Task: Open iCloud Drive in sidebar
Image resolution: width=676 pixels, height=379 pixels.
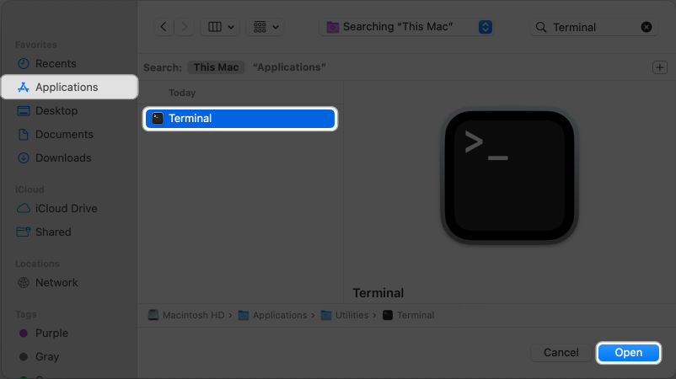Action: [69, 209]
